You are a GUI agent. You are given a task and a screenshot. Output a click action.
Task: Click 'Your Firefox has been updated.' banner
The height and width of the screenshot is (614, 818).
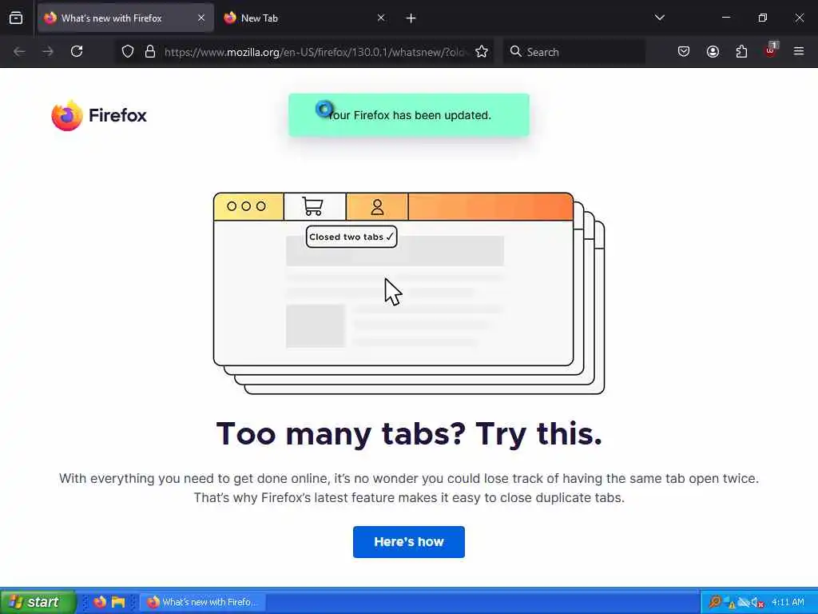(x=408, y=115)
